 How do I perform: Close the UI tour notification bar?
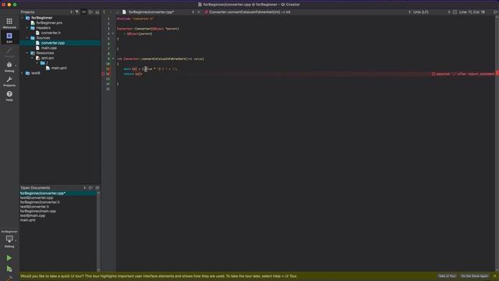point(495,276)
